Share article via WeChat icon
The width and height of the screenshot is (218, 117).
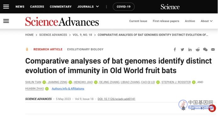click(x=205, y=50)
